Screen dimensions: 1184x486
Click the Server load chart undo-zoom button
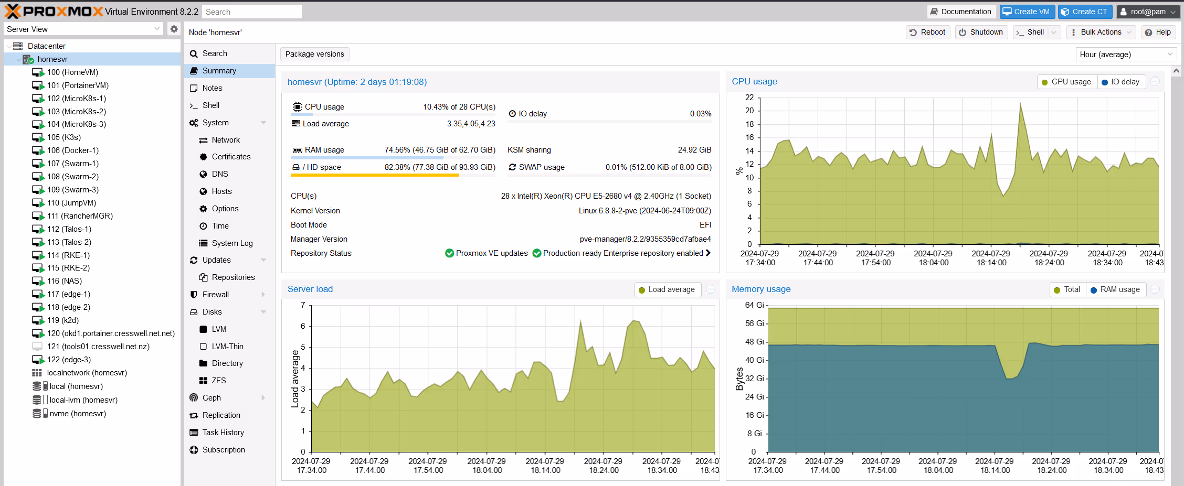tap(711, 289)
